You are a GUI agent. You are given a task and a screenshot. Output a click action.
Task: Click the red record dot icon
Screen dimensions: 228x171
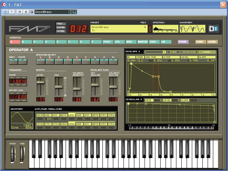click(32, 12)
